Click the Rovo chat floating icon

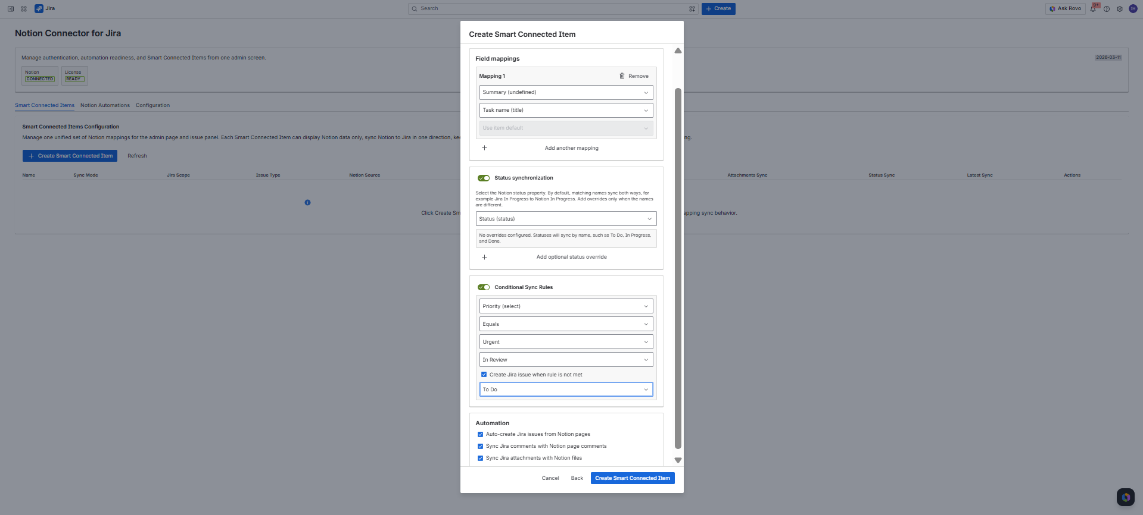coord(1126,497)
